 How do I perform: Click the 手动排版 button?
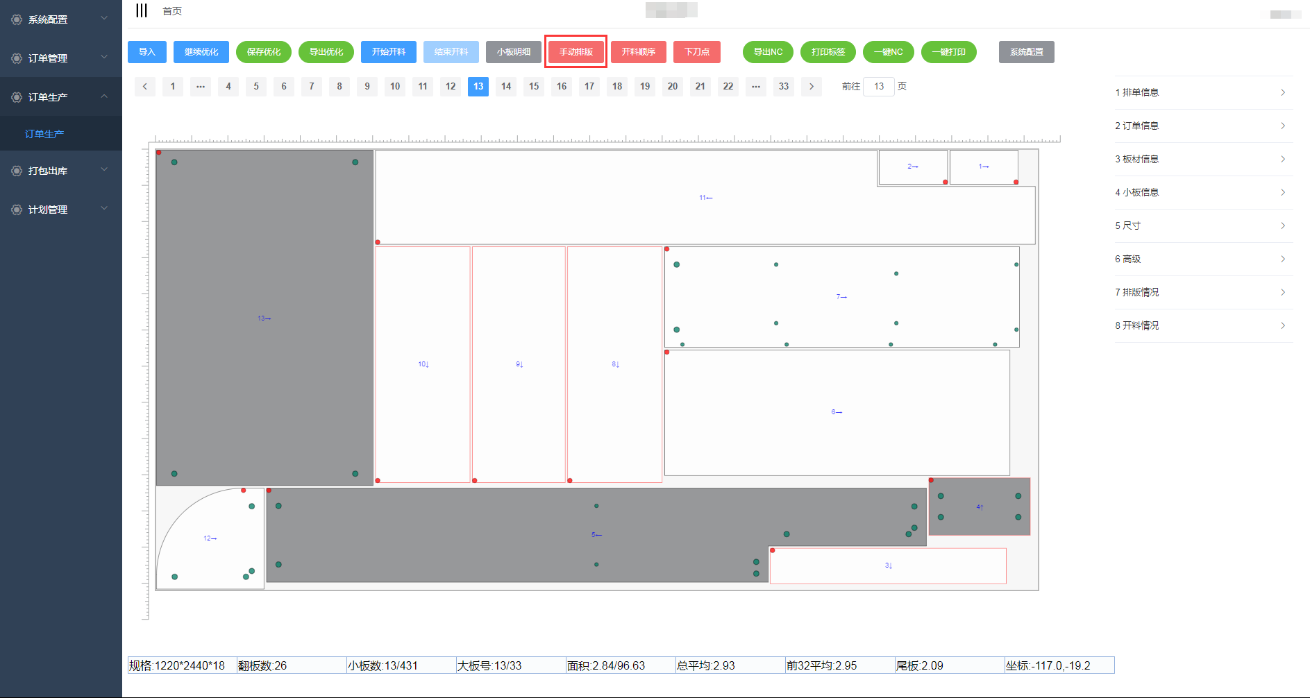(576, 52)
